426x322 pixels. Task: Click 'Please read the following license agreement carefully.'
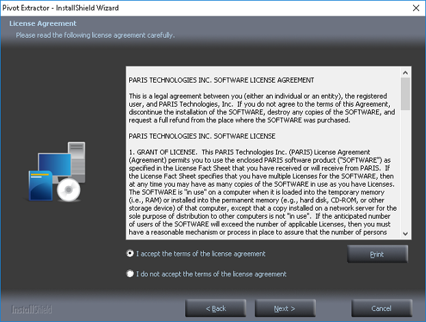95,36
